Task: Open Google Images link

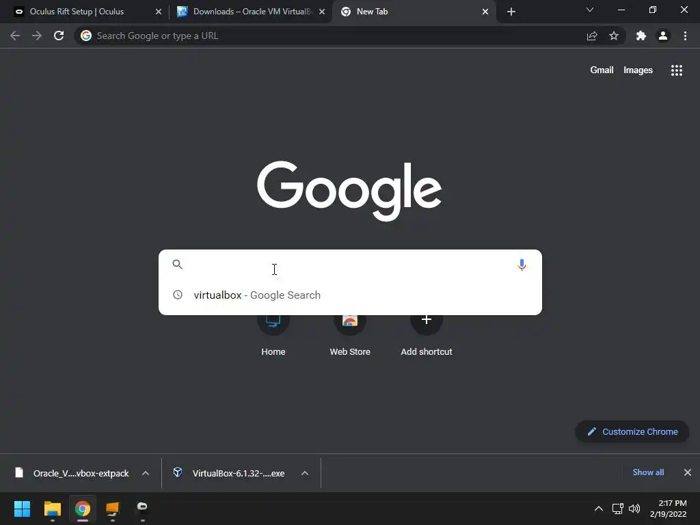Action: 638,70
